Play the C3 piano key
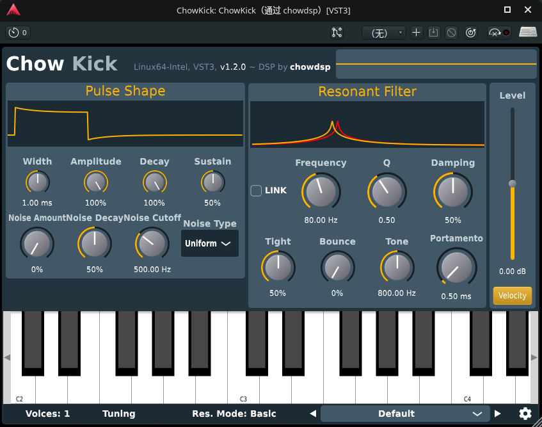This screenshot has width=542, height=427. click(243, 391)
